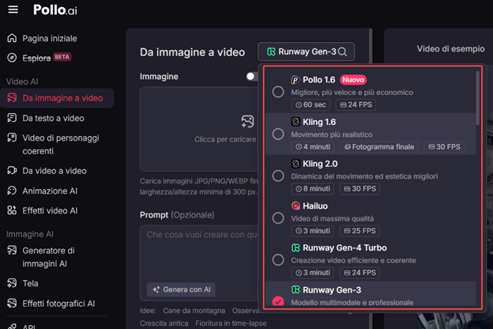Viewport: 493px width, 329px height.
Task: Click the model list scrollbar
Action: [477, 98]
